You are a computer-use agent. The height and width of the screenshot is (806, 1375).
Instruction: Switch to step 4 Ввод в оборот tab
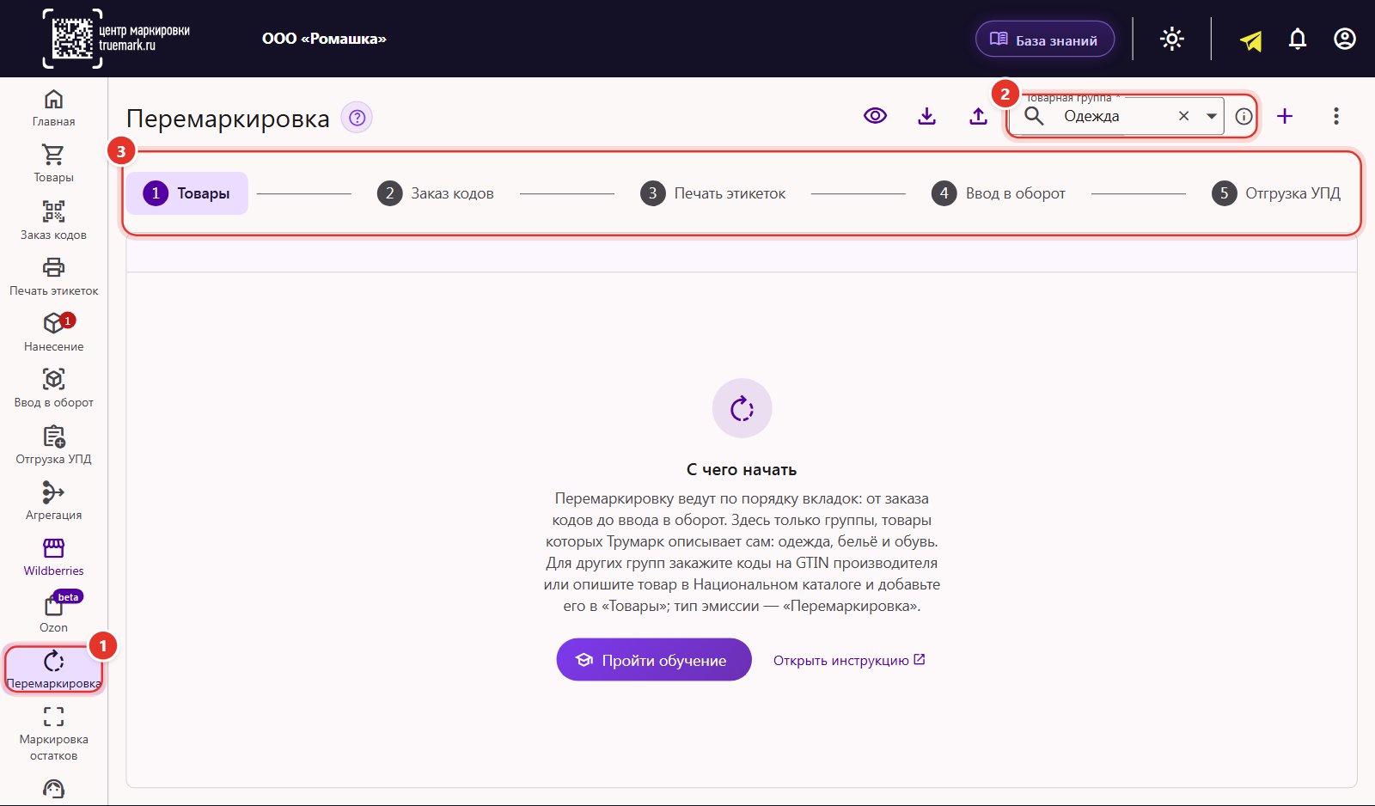pos(999,193)
